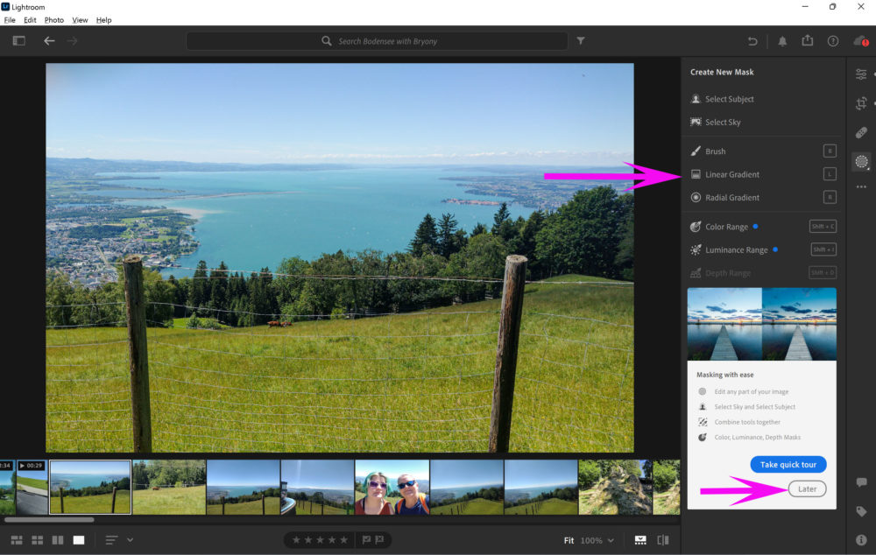This screenshot has width=876, height=555.
Task: Open the help question mark icon
Action: [833, 41]
